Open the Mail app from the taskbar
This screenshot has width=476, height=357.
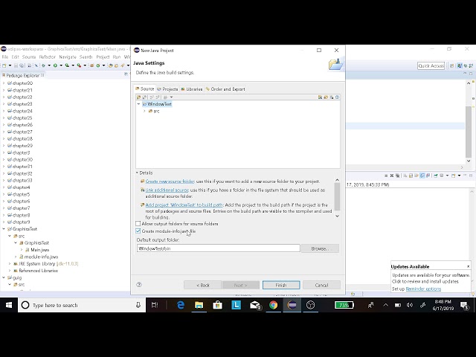click(255, 305)
